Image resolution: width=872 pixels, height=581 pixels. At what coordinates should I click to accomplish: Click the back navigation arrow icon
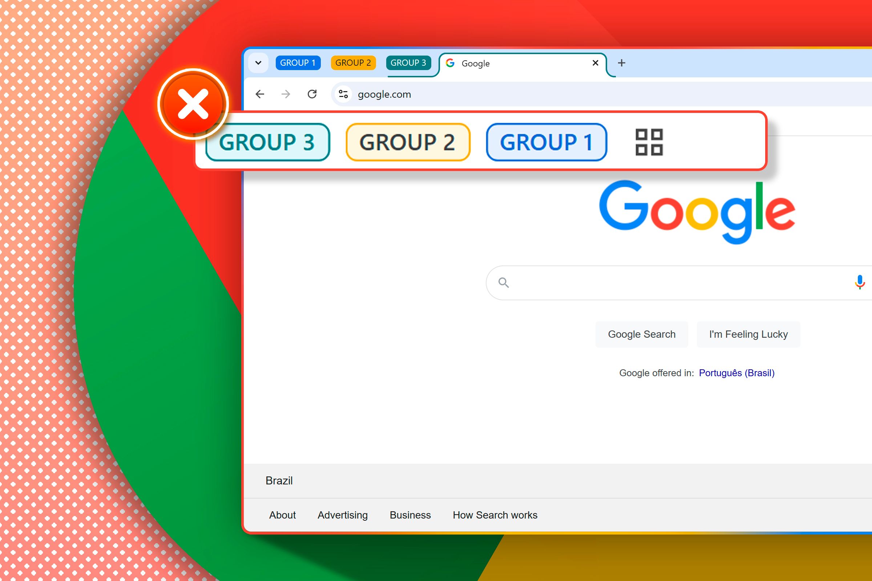[x=259, y=94]
